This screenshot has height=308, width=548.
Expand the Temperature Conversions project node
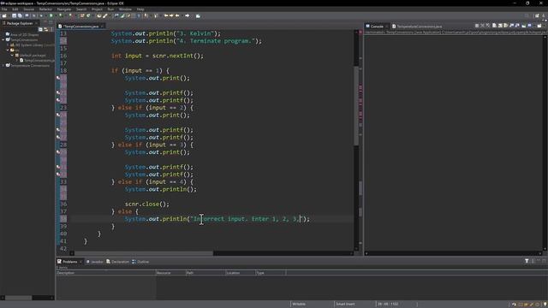click(x=3, y=65)
